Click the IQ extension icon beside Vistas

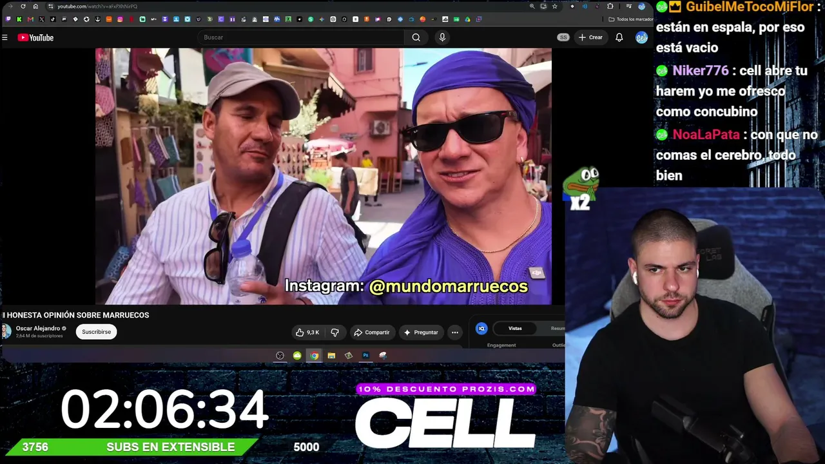(x=481, y=329)
